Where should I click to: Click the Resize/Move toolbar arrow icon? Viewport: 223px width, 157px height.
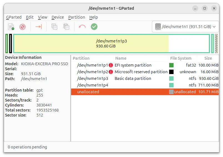[39, 27]
